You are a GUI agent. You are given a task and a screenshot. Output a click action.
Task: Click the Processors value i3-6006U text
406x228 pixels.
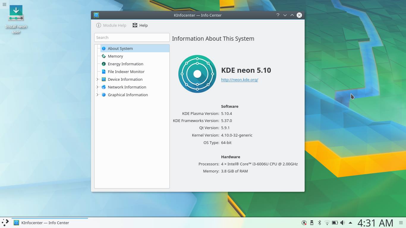pyautogui.click(x=259, y=164)
